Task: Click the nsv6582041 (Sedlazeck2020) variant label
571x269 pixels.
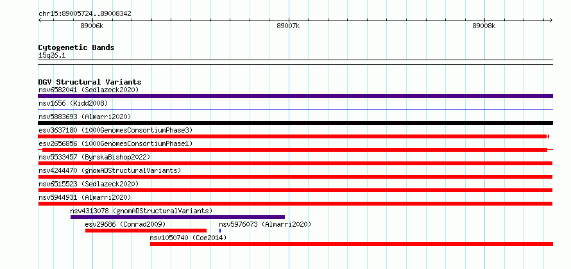Action: click(89, 90)
